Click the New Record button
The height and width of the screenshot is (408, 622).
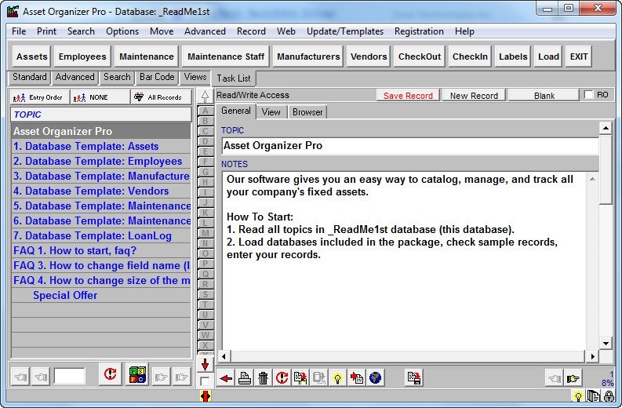pyautogui.click(x=474, y=96)
